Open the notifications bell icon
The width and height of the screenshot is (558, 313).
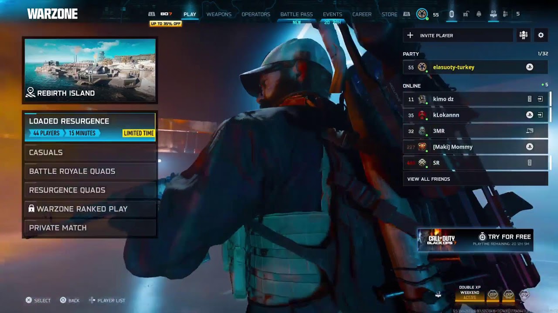(x=479, y=14)
